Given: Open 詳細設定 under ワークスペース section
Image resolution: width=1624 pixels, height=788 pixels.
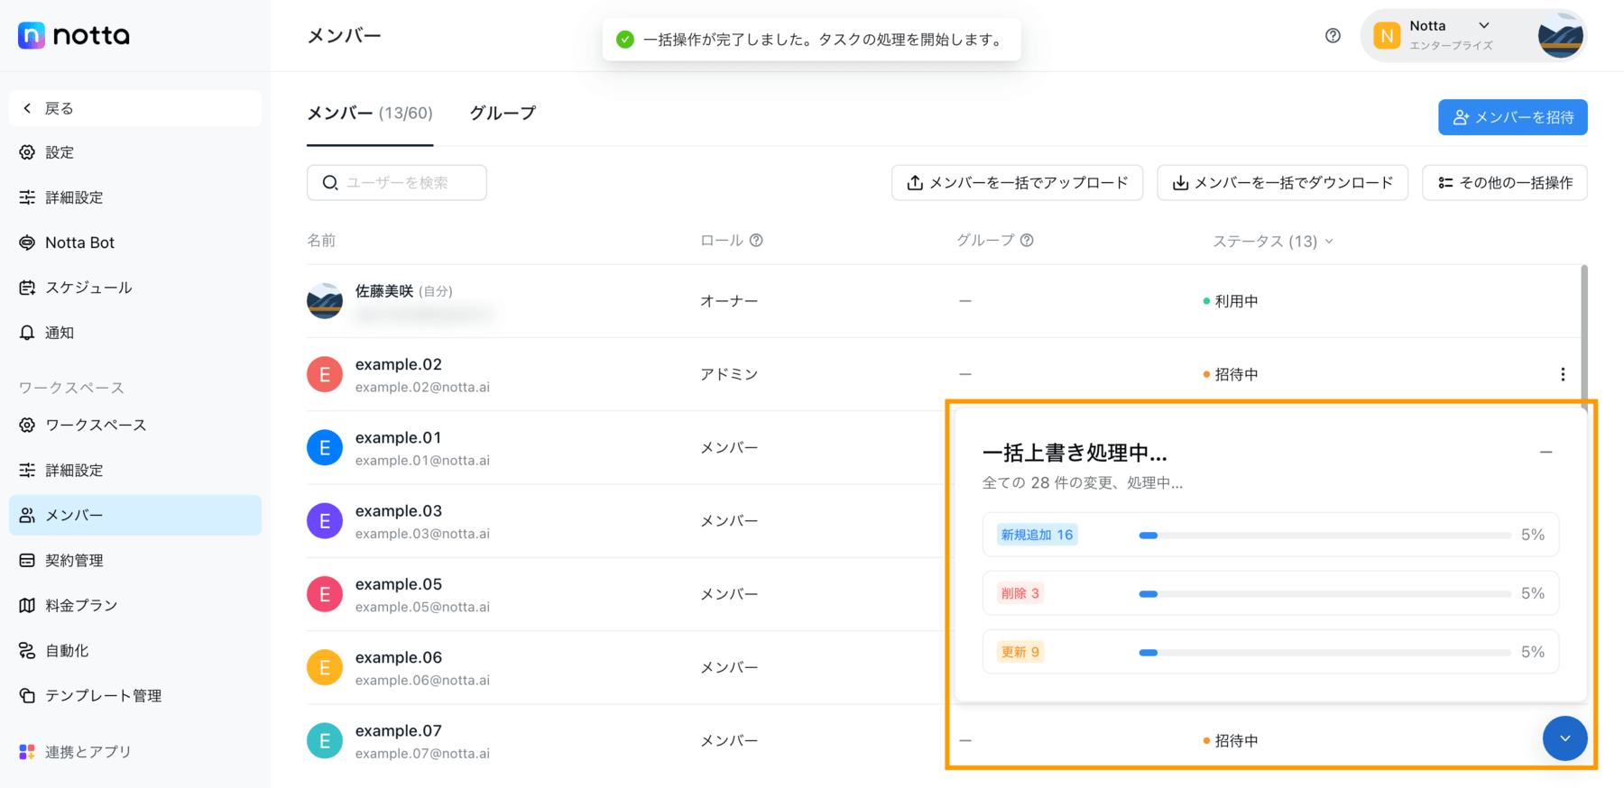Looking at the screenshot, I should (135, 470).
